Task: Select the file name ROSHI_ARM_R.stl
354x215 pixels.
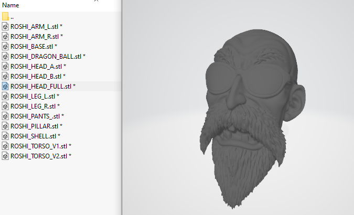Action: pos(37,36)
